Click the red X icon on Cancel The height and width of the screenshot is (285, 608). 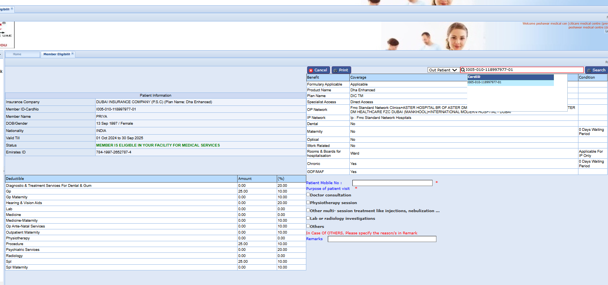pyautogui.click(x=311, y=71)
